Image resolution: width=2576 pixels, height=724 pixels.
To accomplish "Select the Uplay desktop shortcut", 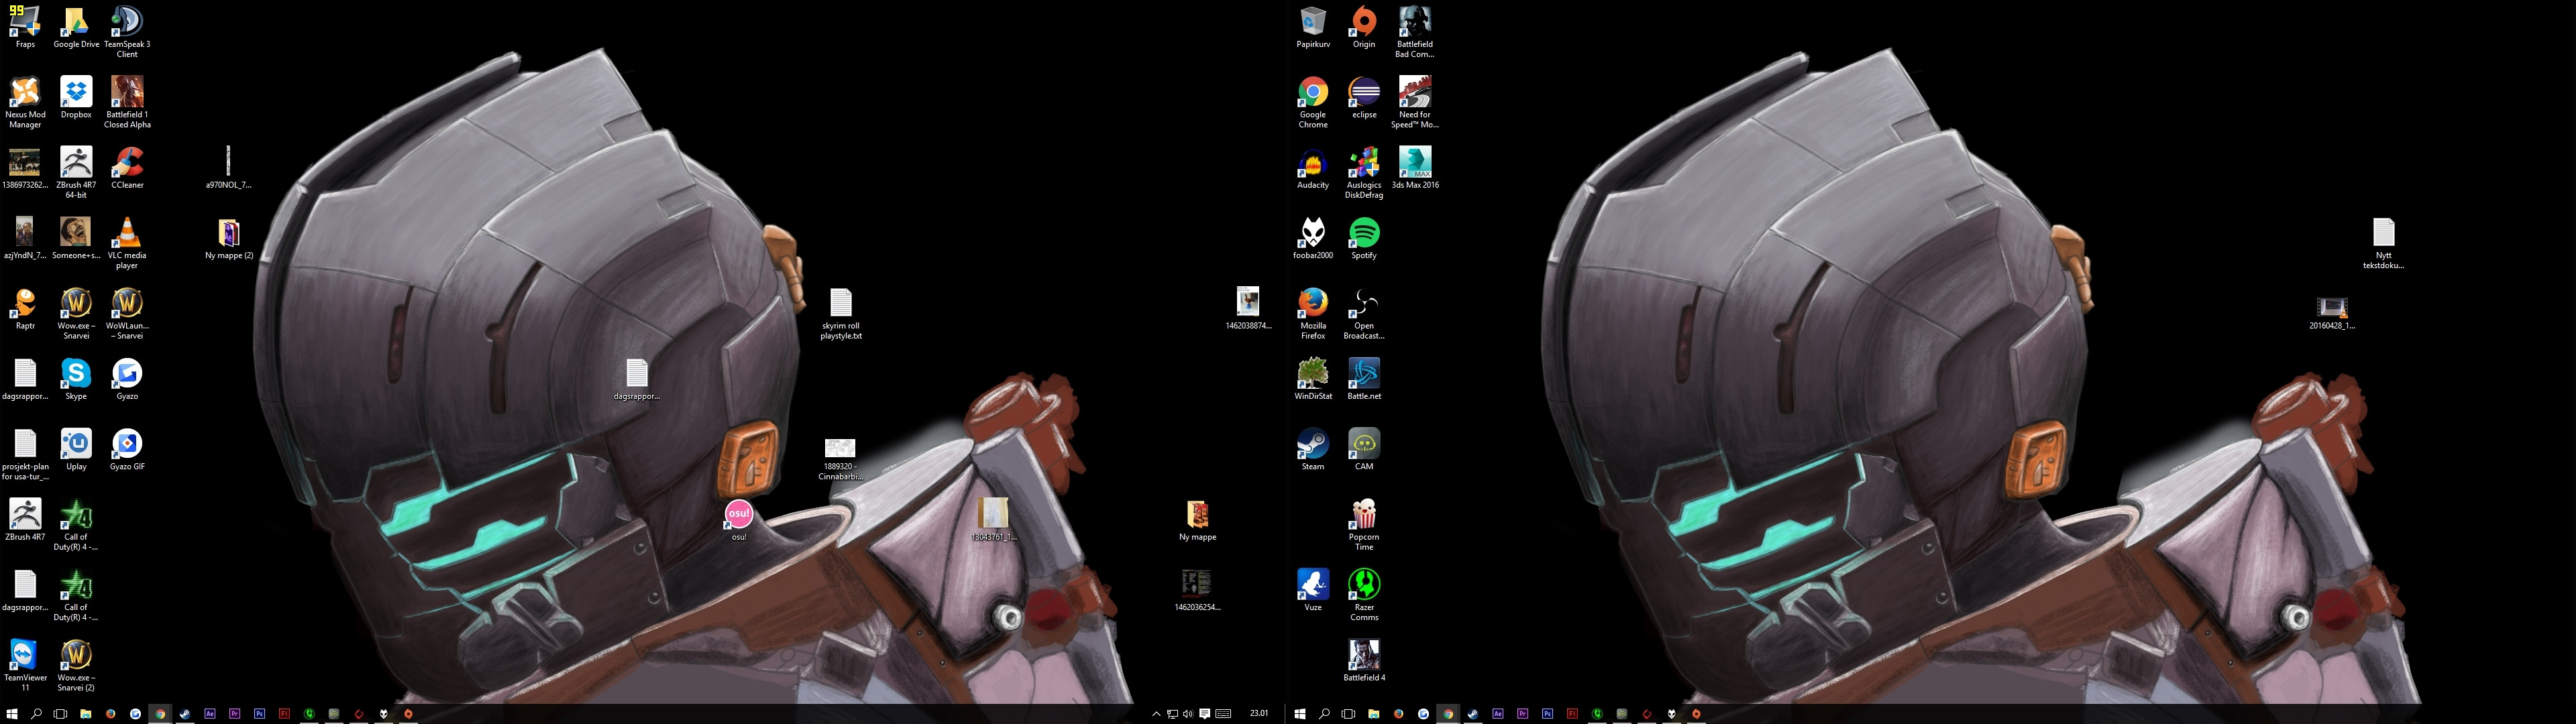I will (x=76, y=449).
